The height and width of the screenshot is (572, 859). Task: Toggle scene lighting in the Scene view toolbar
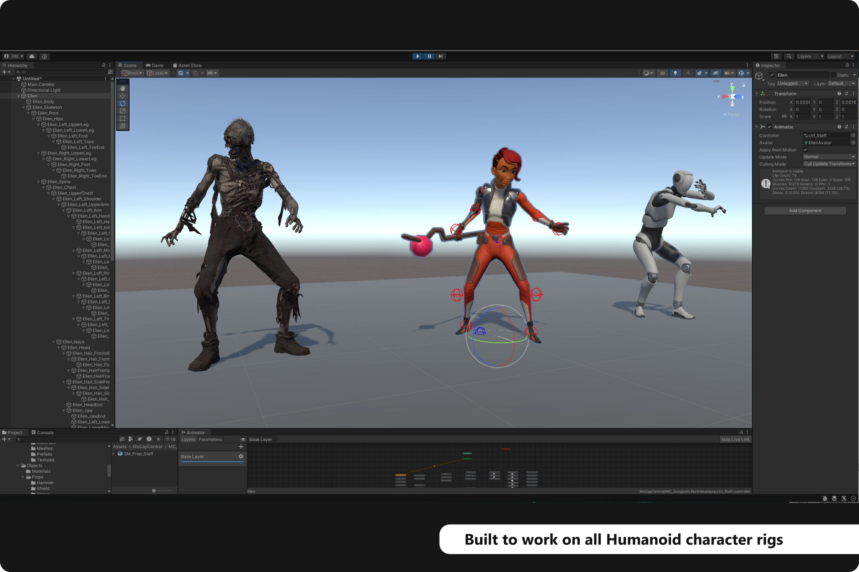point(675,73)
